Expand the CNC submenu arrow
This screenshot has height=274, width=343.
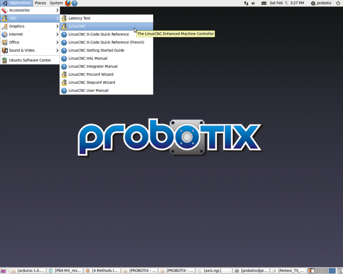[x=57, y=18]
